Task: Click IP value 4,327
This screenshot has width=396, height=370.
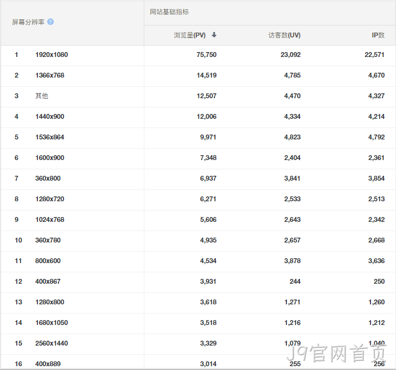Action: [376, 96]
